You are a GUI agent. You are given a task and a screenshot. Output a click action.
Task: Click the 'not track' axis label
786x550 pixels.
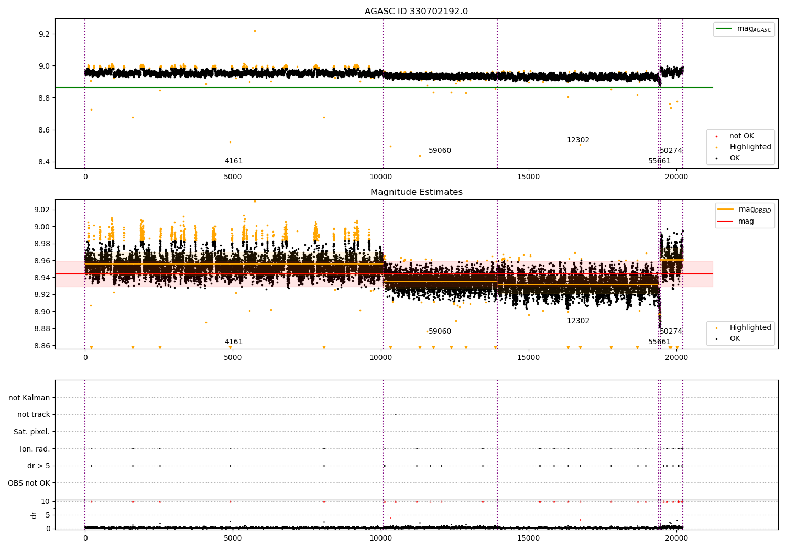[x=34, y=415]
